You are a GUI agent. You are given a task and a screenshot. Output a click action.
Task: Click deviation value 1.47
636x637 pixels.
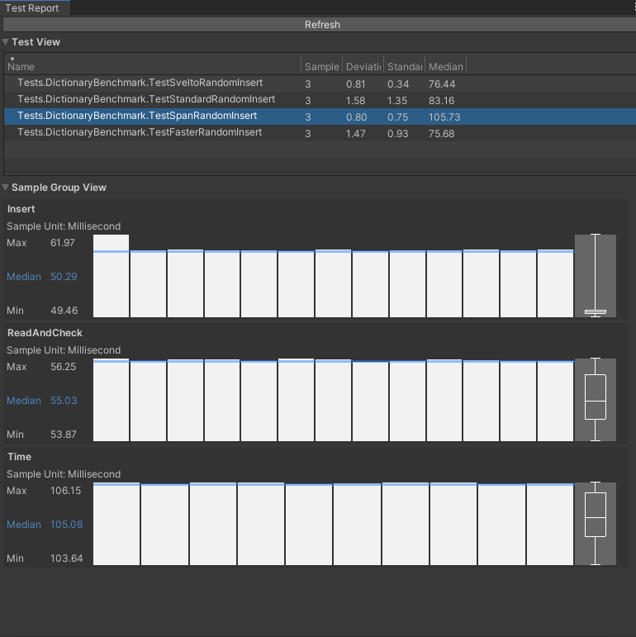tap(355, 134)
